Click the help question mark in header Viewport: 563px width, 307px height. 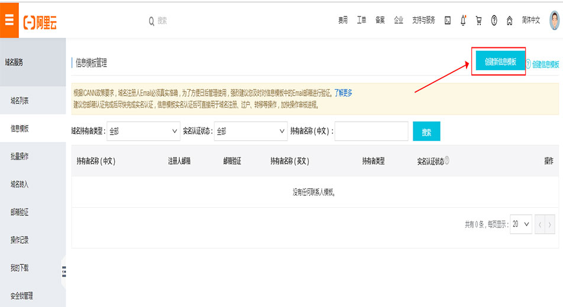(x=494, y=21)
